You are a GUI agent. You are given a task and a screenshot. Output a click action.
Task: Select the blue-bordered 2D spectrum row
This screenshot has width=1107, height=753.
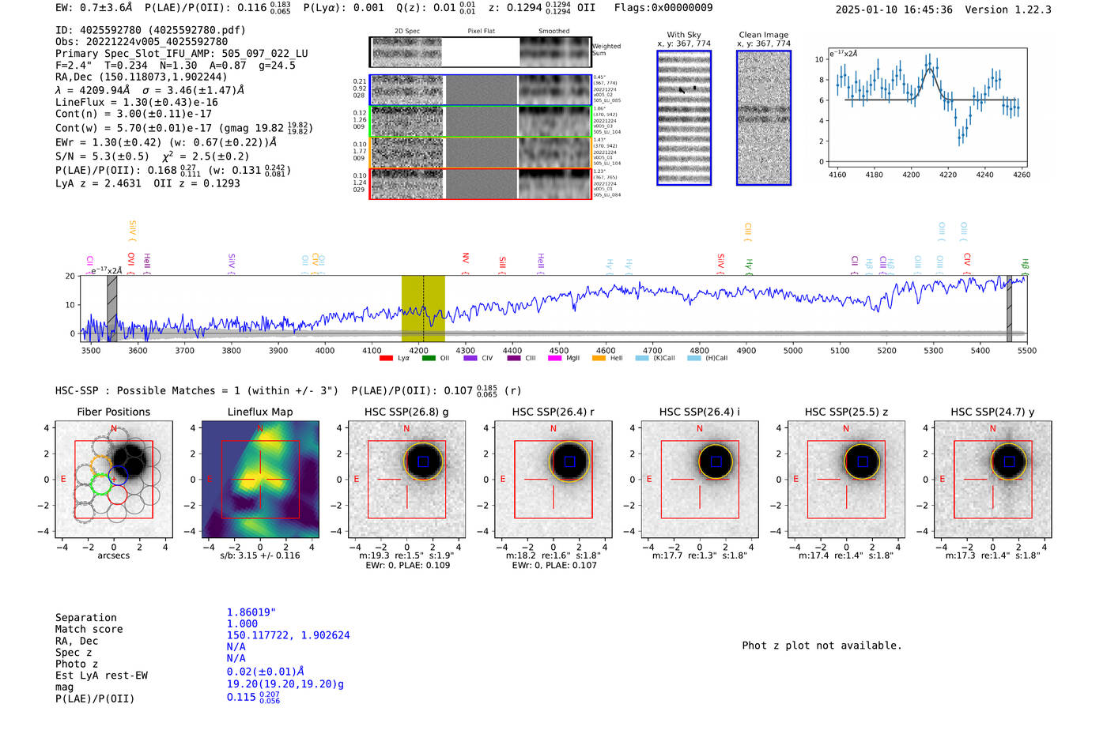480,90
